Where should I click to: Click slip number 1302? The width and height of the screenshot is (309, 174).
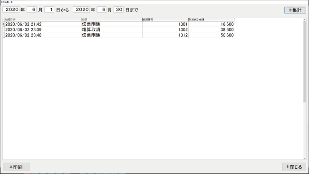coord(165,29)
